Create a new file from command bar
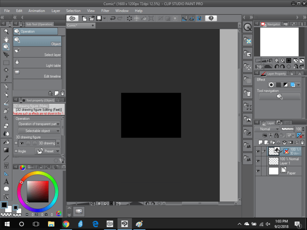Viewport: 307px width, 230px height. point(84,19)
